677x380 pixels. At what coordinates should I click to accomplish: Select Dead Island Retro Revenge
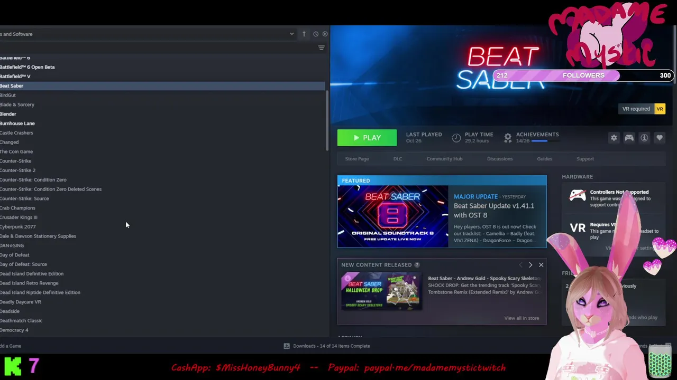(x=162, y=283)
